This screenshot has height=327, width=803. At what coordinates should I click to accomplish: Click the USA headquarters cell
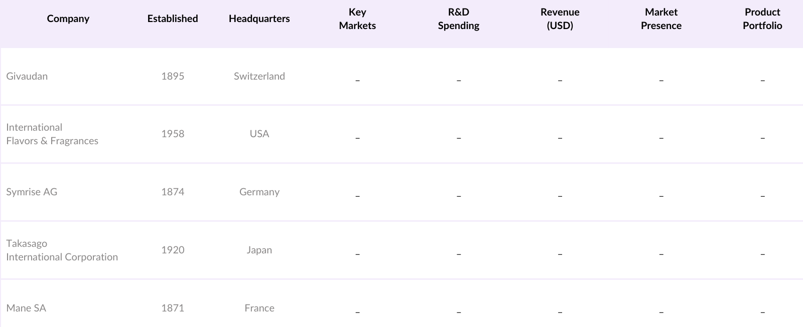[259, 134]
